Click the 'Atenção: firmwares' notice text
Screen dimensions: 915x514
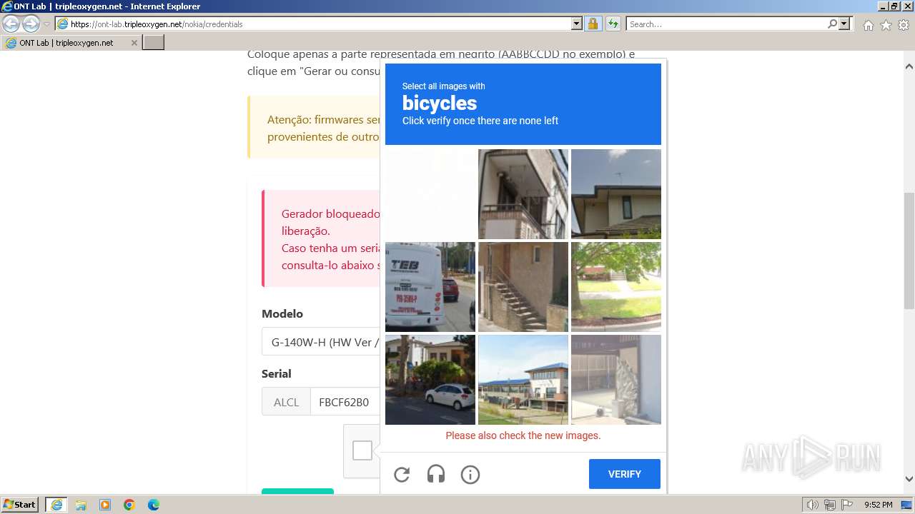tap(324, 119)
